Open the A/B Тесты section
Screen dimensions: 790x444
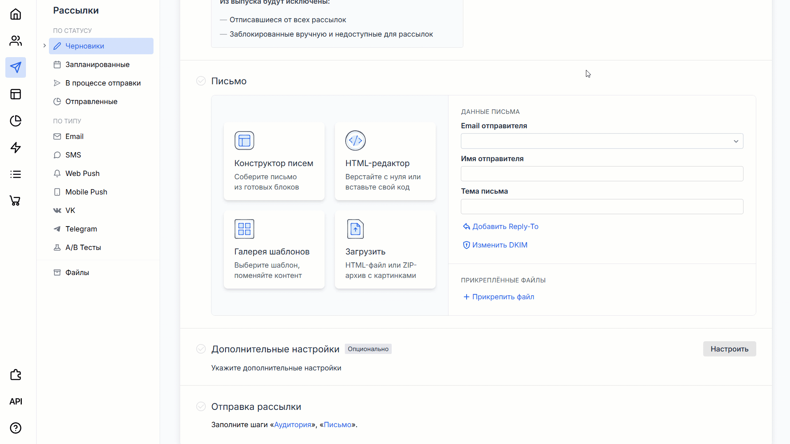[83, 247]
